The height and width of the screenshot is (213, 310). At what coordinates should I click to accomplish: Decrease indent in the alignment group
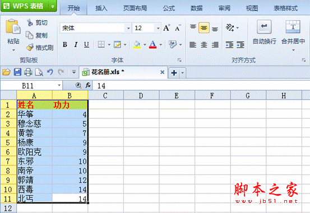pos(229,45)
